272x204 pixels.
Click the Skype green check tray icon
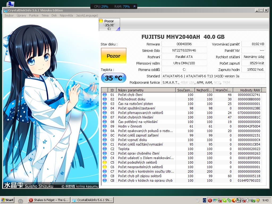(224, 200)
